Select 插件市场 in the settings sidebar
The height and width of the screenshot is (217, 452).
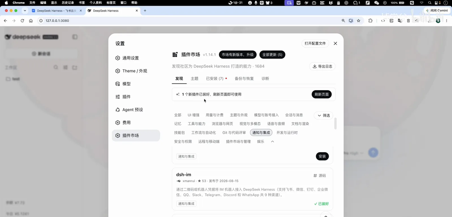136,136
